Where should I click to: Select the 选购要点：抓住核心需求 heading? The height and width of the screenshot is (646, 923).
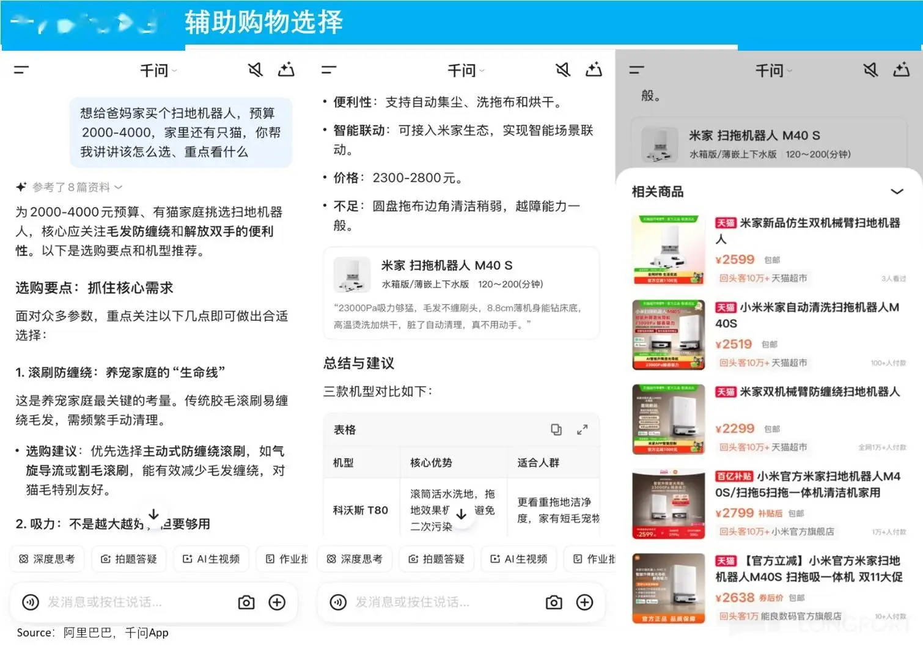click(94, 288)
